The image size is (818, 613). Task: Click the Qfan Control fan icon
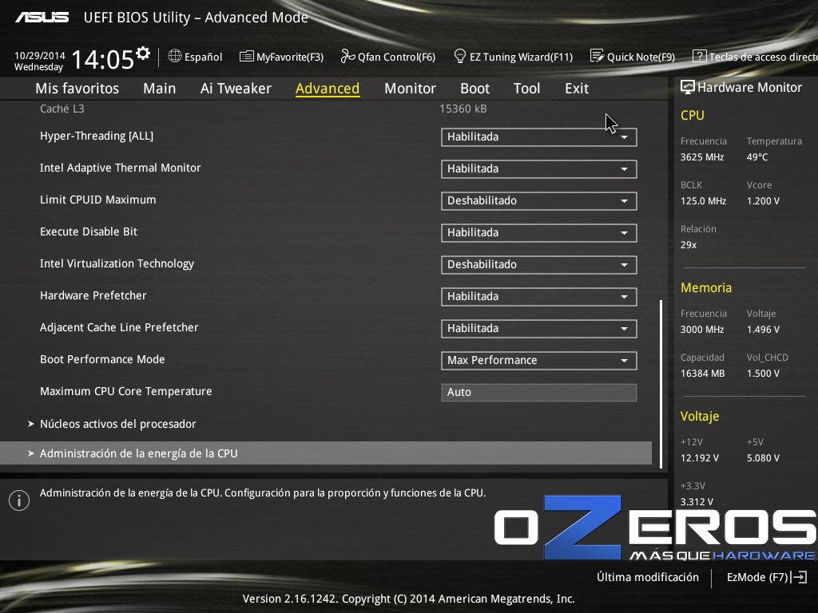[x=347, y=56]
